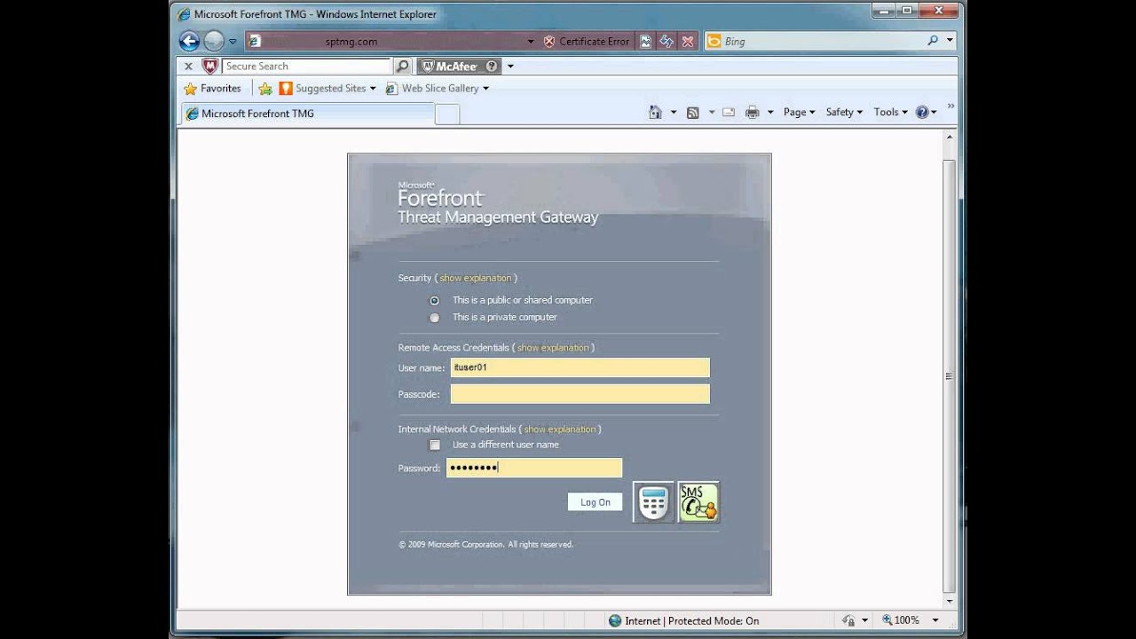This screenshot has height=639, width=1136.
Task: Open Remote Access Credentials show explanation link
Action: (x=553, y=348)
